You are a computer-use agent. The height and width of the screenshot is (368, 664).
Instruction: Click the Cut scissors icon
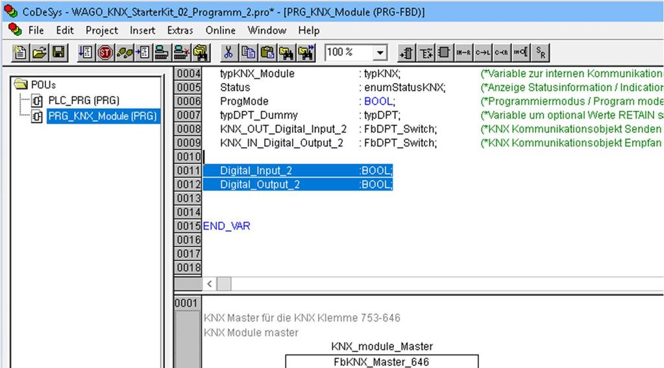point(228,52)
